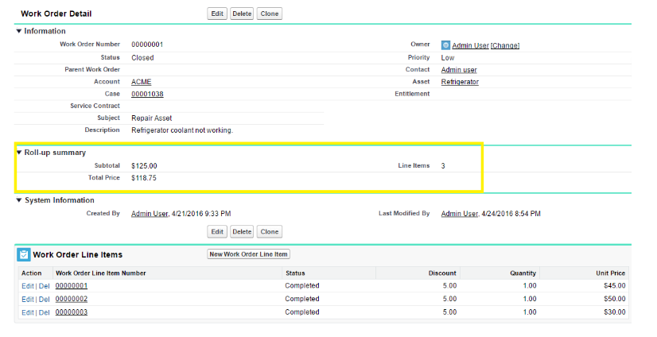The height and width of the screenshot is (337, 657).
Task: Open case 00001038 link
Action: point(147,94)
